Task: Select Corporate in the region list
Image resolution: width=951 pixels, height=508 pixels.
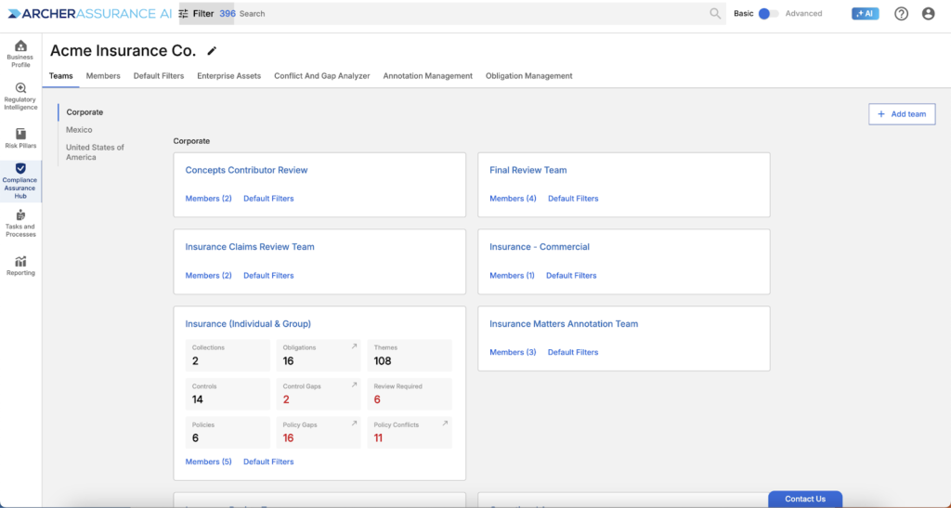Action: point(85,112)
